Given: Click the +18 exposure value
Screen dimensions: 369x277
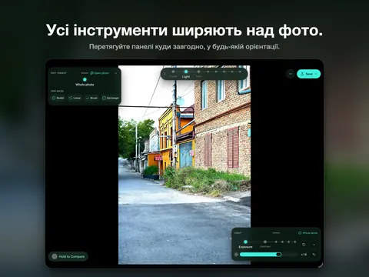Looking at the screenshot, I should (x=304, y=255).
